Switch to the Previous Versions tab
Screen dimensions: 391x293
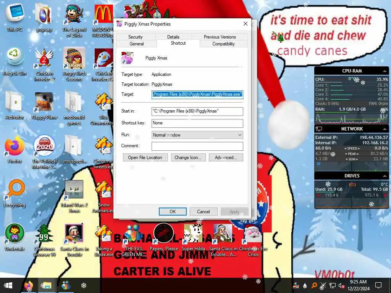click(220, 37)
